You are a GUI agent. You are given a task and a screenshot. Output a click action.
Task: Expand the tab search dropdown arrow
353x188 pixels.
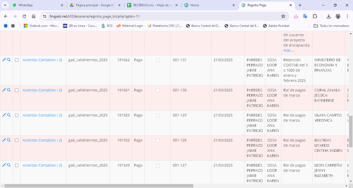click(5, 5)
